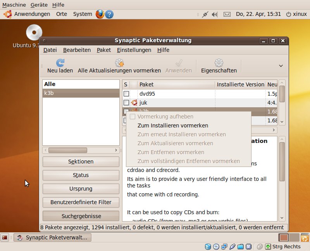Open the xinux user session menu

tap(296, 14)
